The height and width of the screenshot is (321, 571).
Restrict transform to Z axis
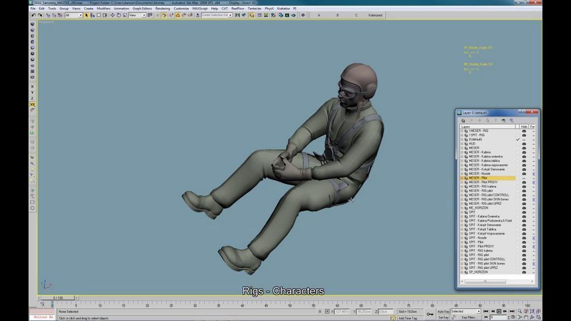click(32, 98)
